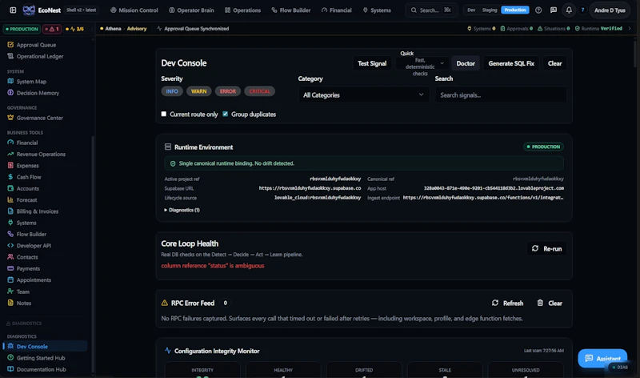Open System Map in sidebar
This screenshot has width=640, height=378.
pos(27,82)
